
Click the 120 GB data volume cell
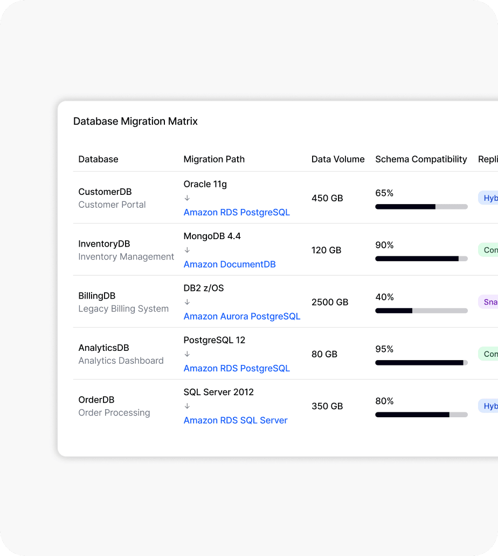click(326, 250)
